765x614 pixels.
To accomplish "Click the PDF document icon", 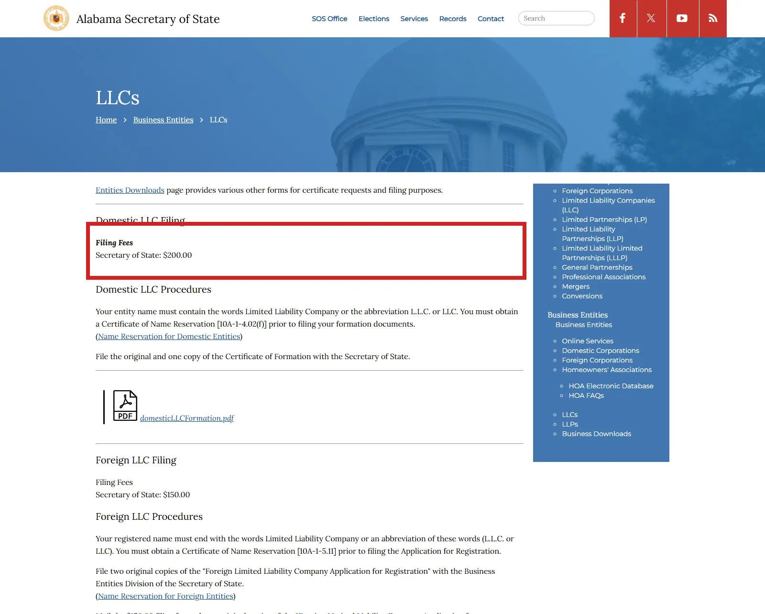I will (x=125, y=406).
